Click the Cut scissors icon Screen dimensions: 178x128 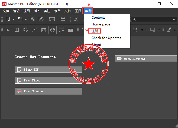pos(76,19)
